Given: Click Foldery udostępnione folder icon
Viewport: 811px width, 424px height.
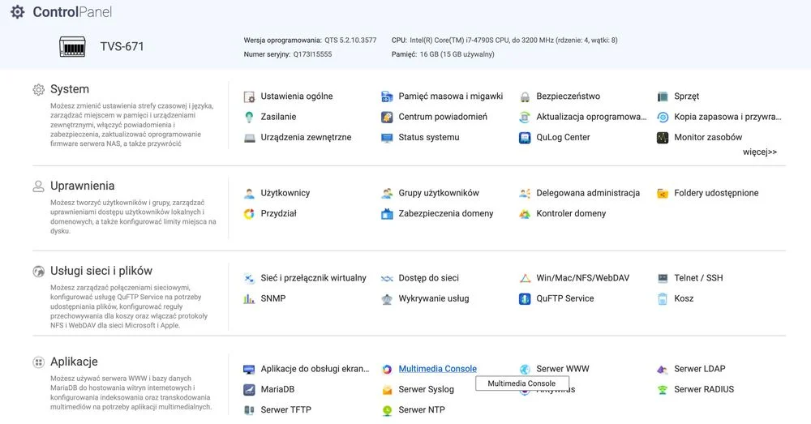Looking at the screenshot, I should pyautogui.click(x=663, y=194).
